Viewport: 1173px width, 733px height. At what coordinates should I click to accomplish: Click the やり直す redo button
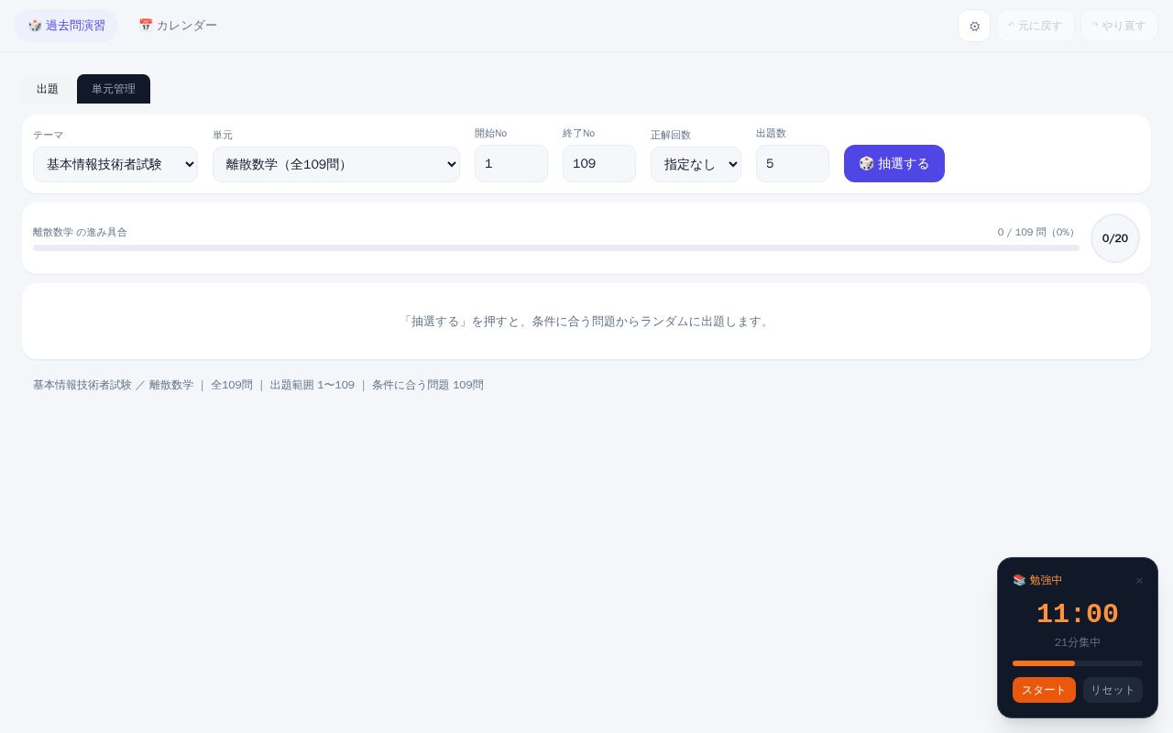coord(1119,26)
